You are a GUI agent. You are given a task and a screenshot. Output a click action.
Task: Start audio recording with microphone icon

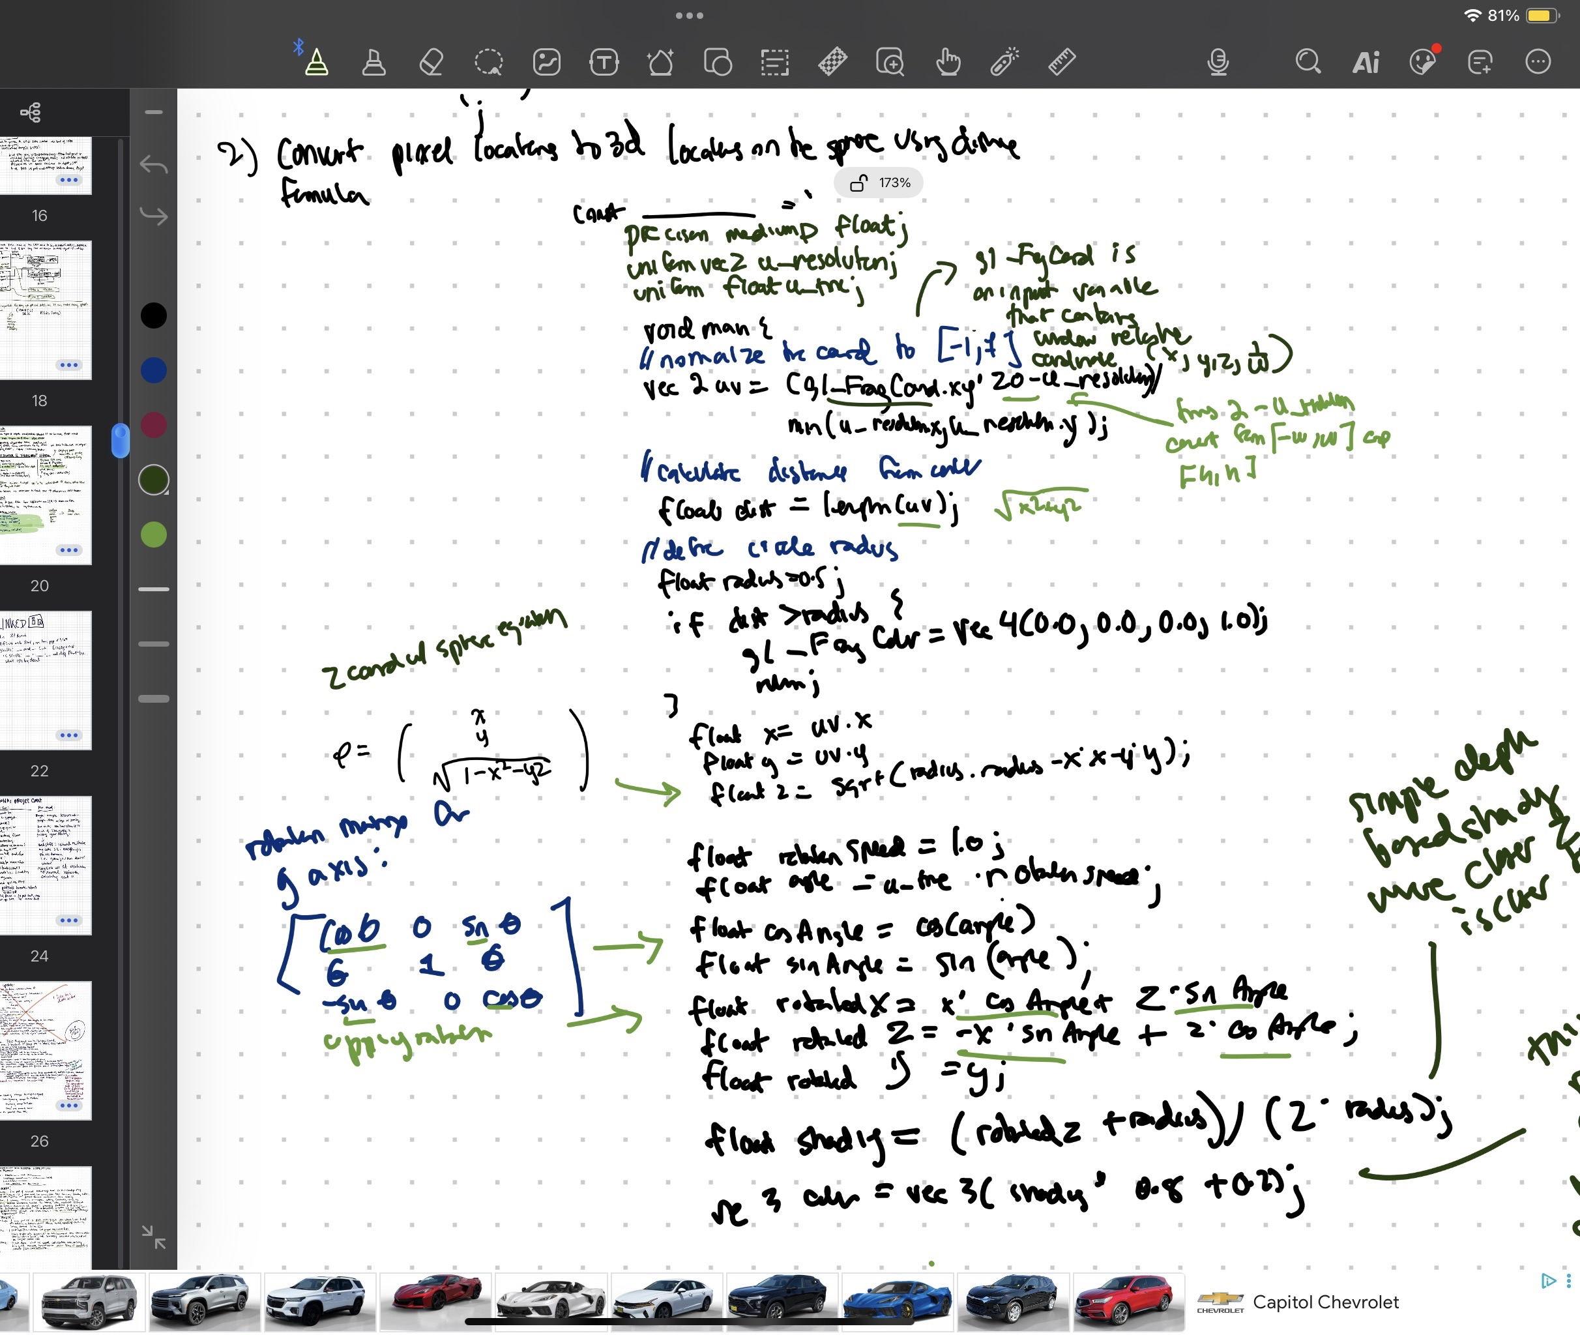(1218, 62)
